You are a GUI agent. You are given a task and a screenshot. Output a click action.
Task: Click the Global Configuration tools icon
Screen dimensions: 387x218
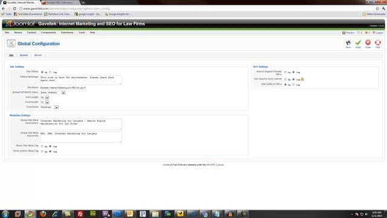pyautogui.click(x=11, y=44)
